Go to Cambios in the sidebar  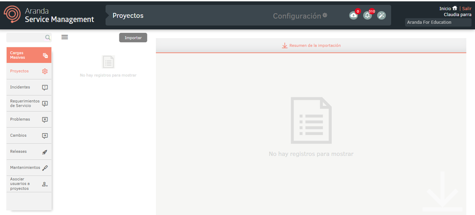point(18,135)
